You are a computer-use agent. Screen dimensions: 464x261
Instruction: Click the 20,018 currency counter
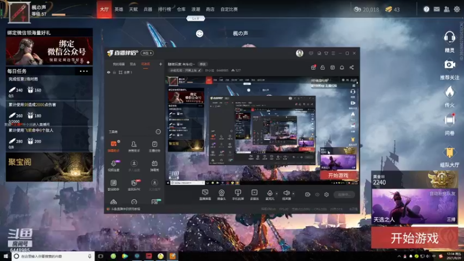click(x=367, y=9)
